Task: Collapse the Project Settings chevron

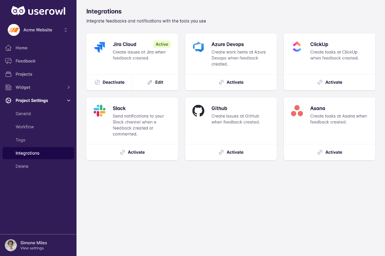Action: coord(68,100)
